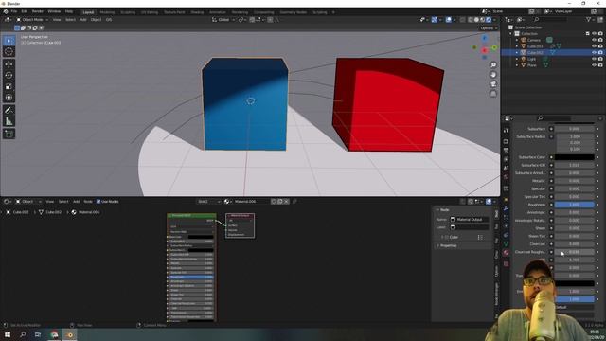
Task: Click the viewport pan hand icon
Action: coord(493,75)
